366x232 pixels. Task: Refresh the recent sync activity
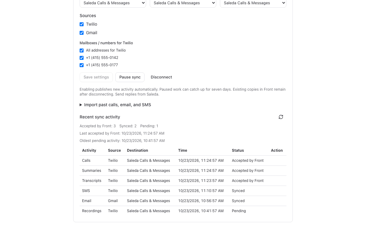281,117
